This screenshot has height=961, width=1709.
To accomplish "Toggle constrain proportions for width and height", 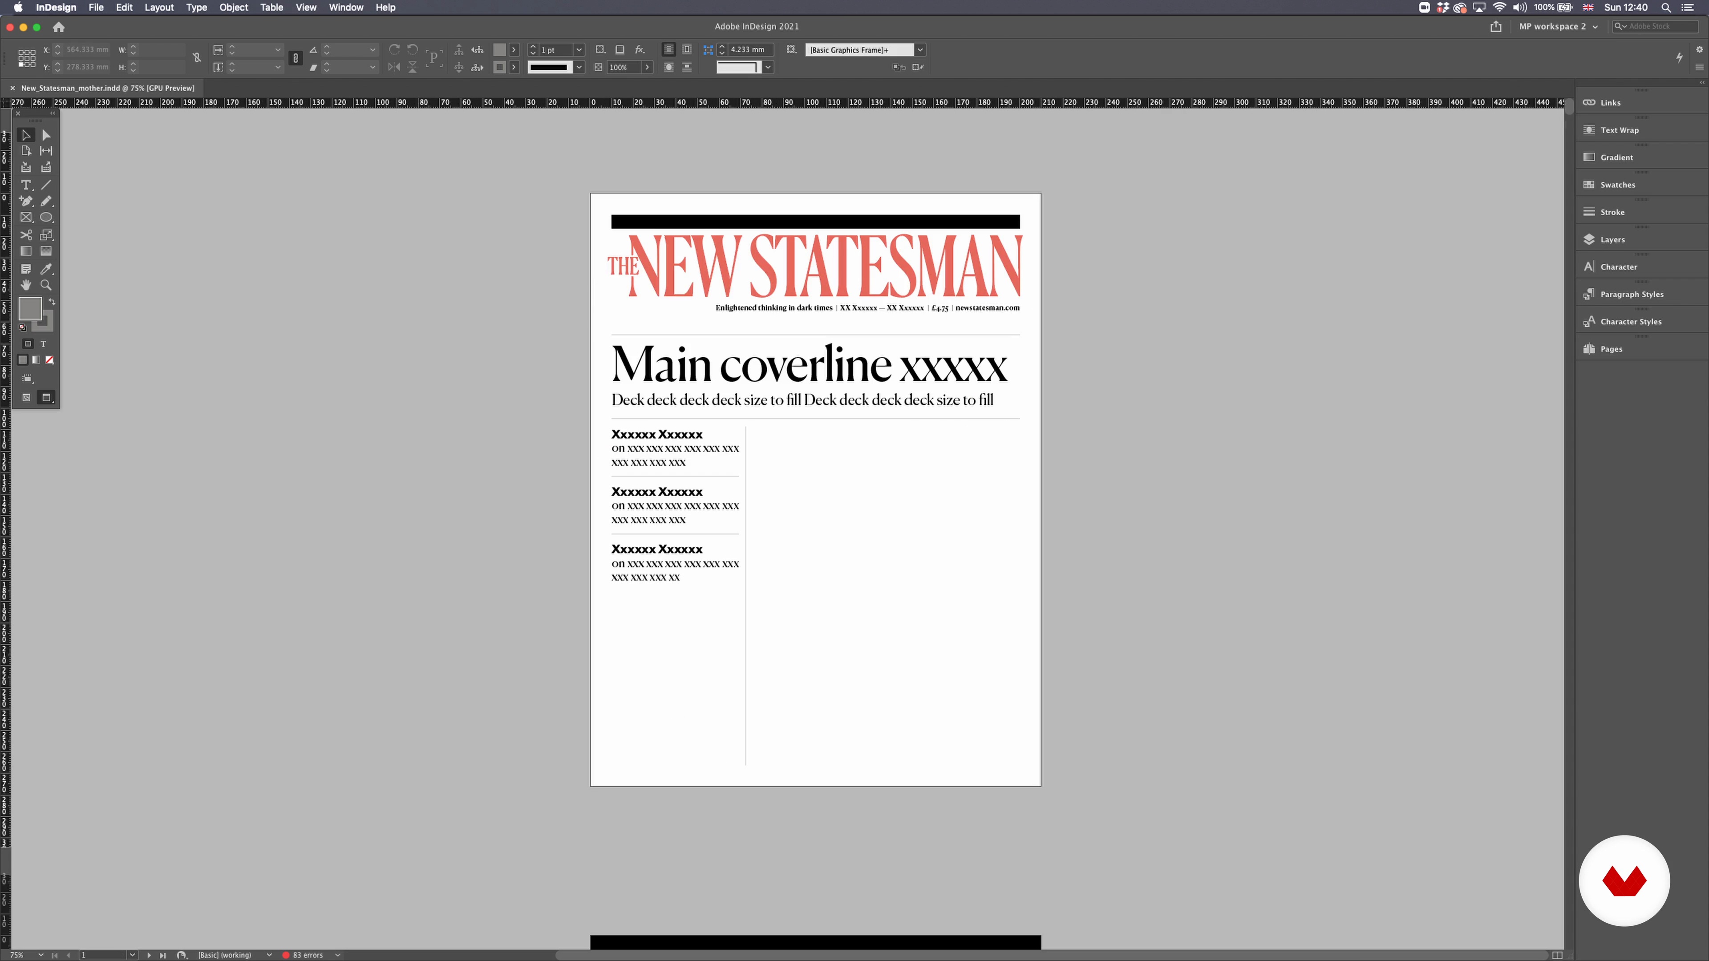I will click(196, 58).
